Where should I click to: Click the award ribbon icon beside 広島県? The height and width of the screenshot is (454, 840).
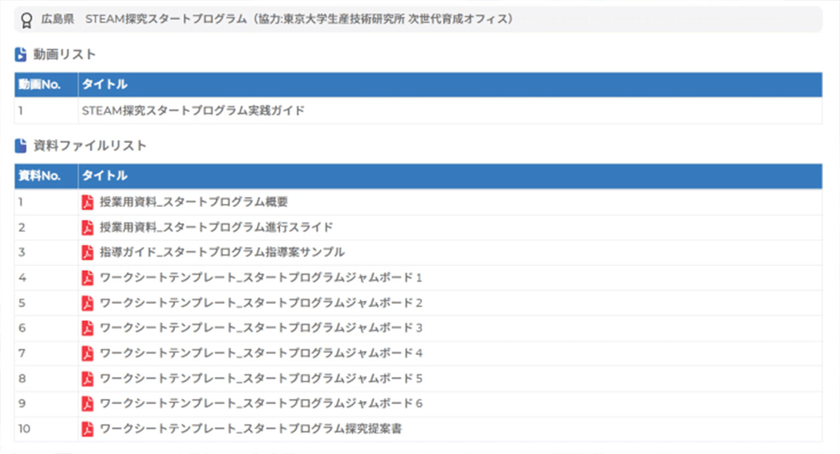pos(27,19)
